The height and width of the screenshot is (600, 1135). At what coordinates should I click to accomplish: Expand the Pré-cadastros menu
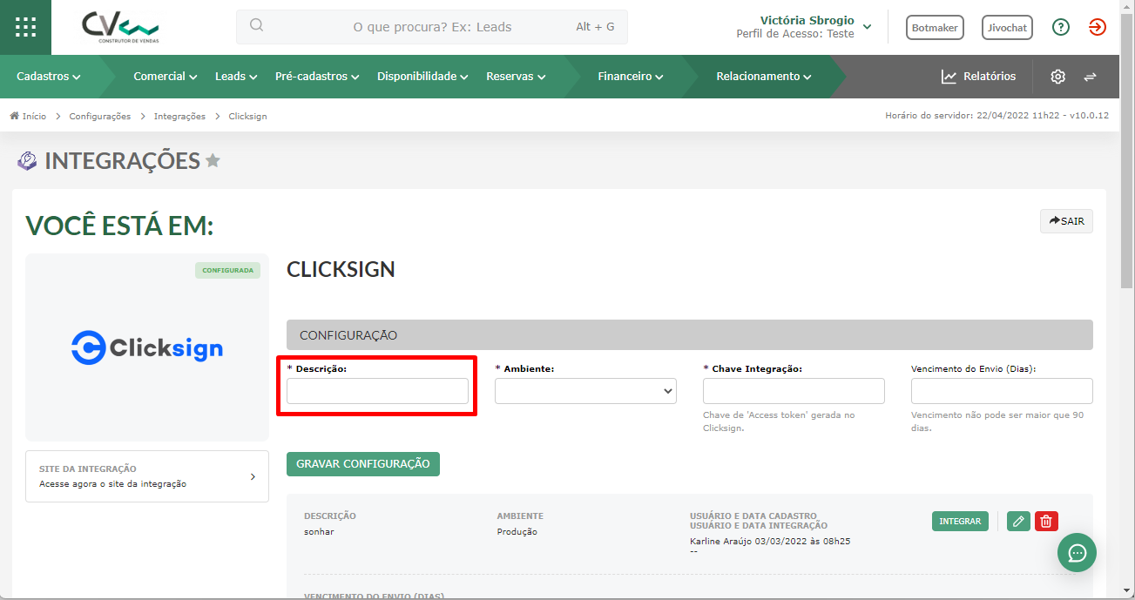point(317,77)
